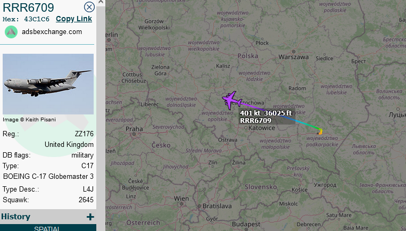Click the adsbexchange.com text link
The width and height of the screenshot is (406, 231).
[x=52, y=32]
